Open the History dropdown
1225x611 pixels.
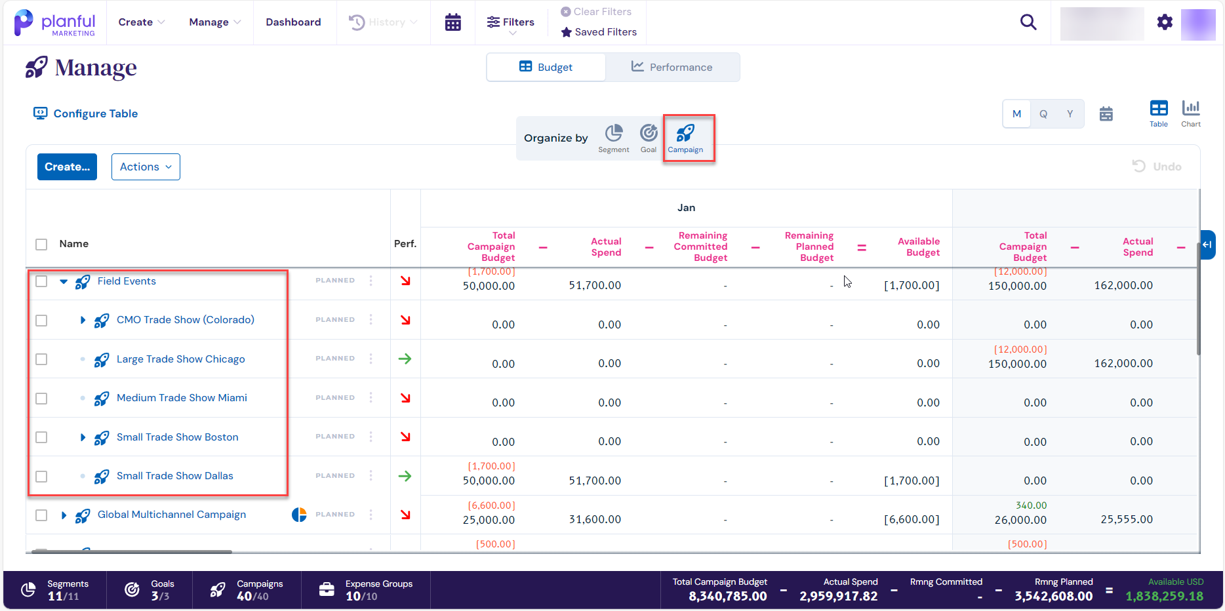[x=383, y=22]
